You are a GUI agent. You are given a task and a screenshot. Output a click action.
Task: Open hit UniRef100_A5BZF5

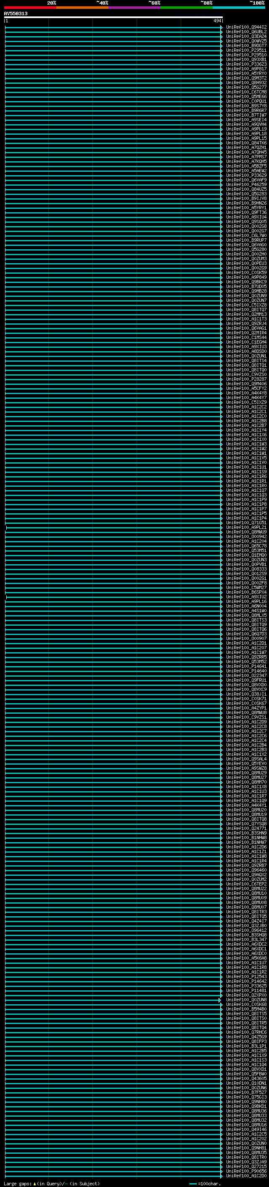[246, 166]
